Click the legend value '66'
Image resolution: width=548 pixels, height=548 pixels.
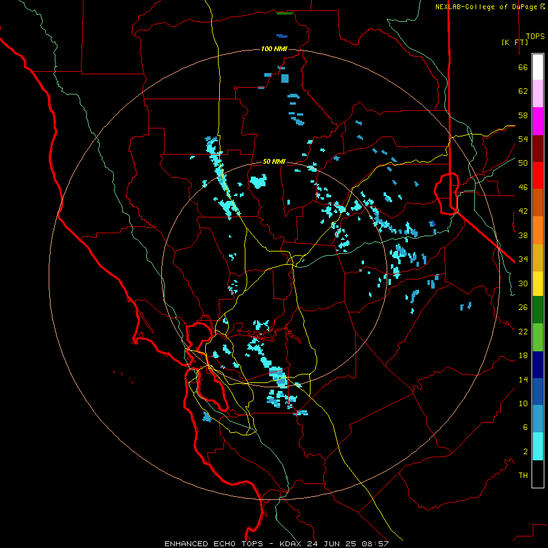(x=523, y=68)
